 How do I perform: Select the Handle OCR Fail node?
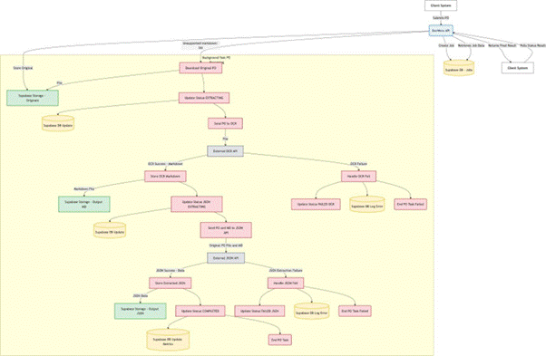click(x=358, y=177)
